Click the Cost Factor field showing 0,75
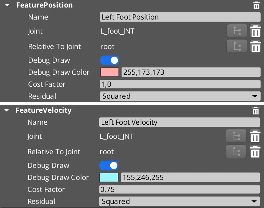This screenshot has height=208, width=264. click(x=179, y=189)
